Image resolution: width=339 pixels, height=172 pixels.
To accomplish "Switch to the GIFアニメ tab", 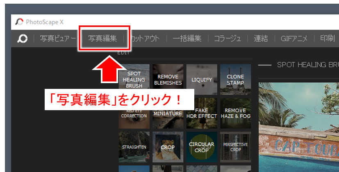I will [x=294, y=38].
